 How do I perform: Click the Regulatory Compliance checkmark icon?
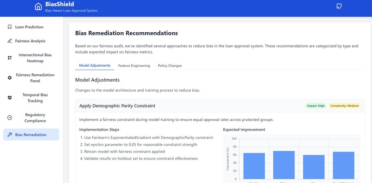[x=10, y=118]
